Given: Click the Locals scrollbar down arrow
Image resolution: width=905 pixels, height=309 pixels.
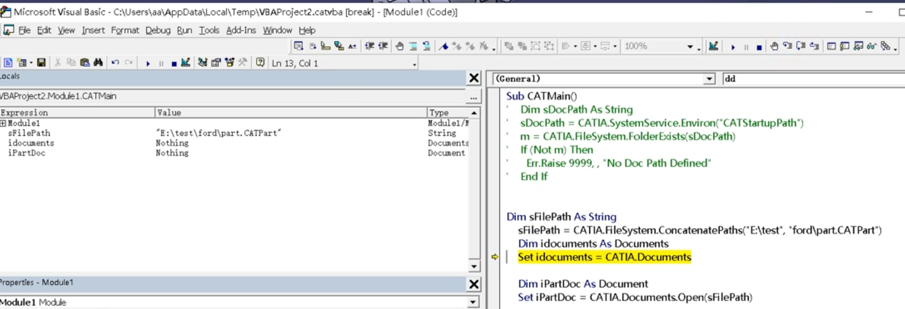Looking at the screenshot, I should [474, 266].
